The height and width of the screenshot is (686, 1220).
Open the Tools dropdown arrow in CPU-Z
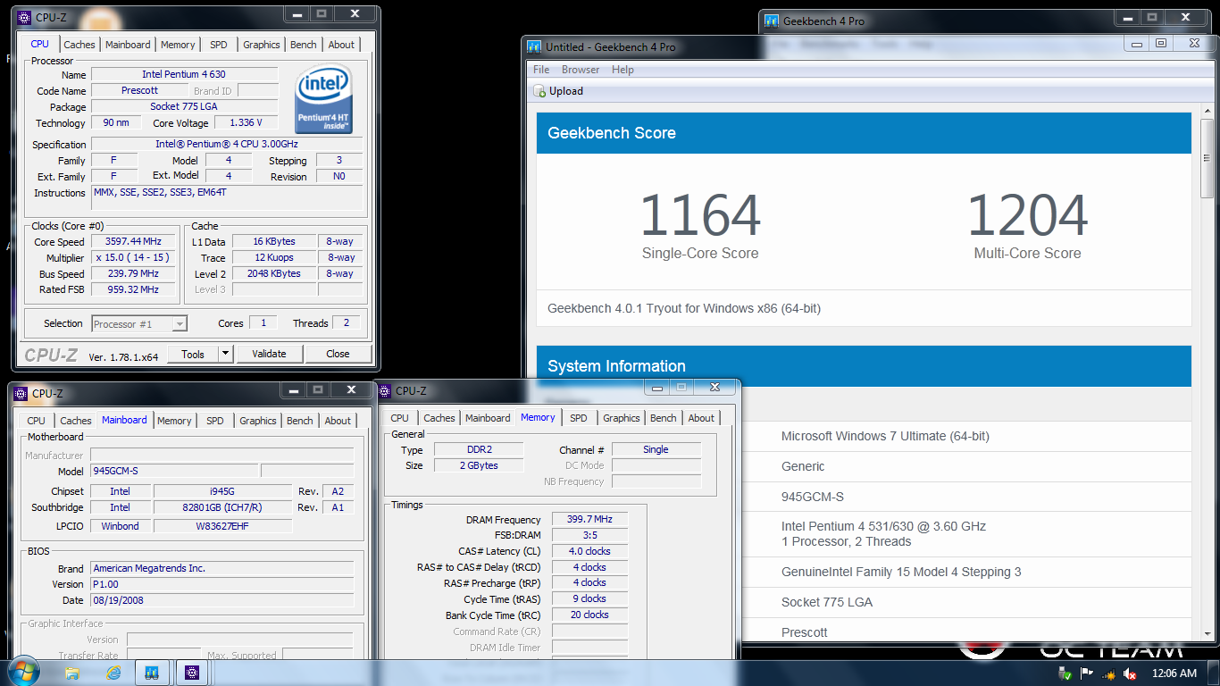coord(225,354)
